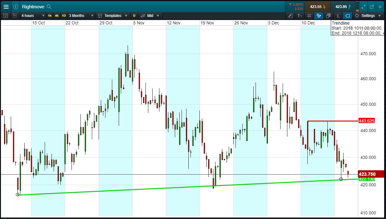Click the 29 Oct date label

pyautogui.click(x=106, y=23)
